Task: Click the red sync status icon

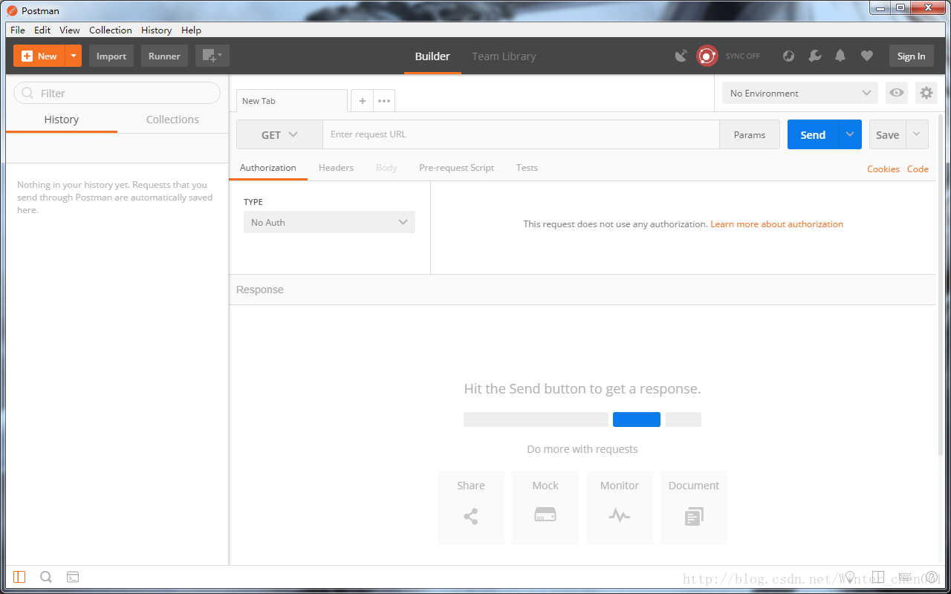Action: [707, 56]
